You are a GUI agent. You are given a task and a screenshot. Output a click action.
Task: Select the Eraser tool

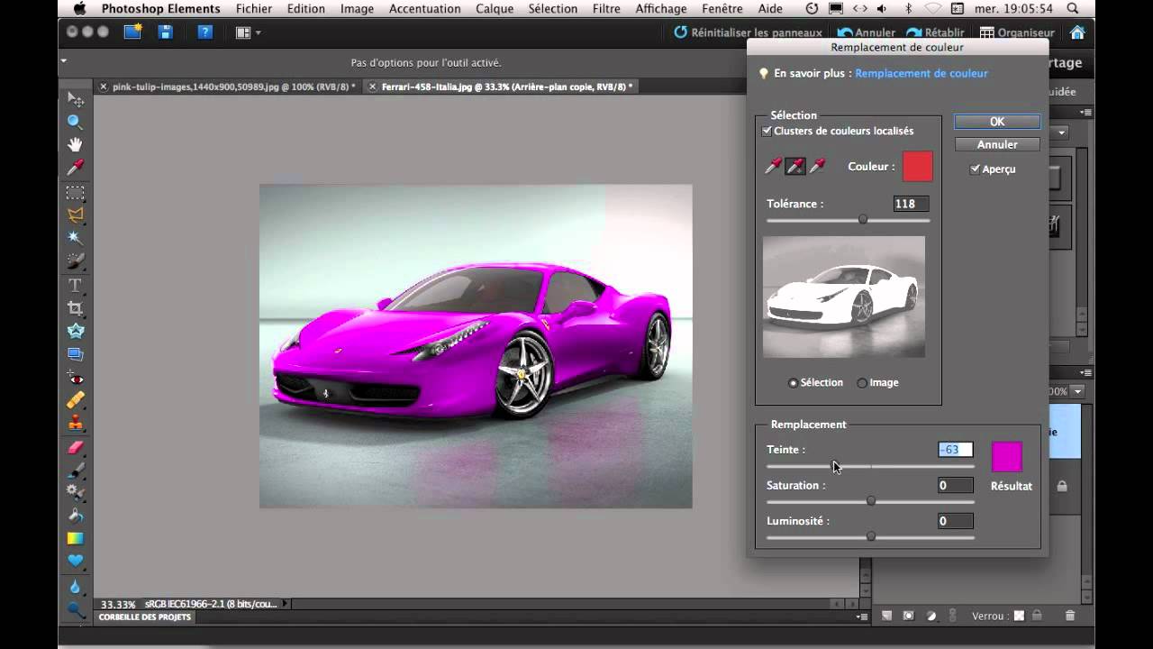(x=76, y=447)
